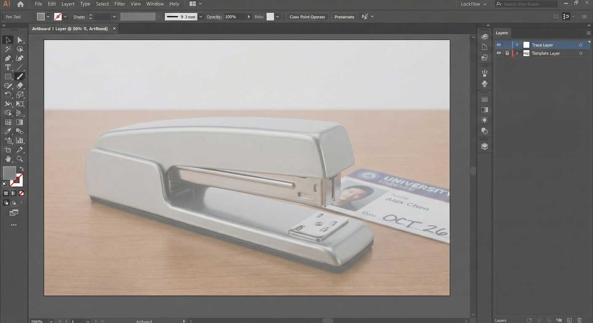Hide the Trace Layer visibility eye
This screenshot has width=593, height=323.
coord(499,45)
